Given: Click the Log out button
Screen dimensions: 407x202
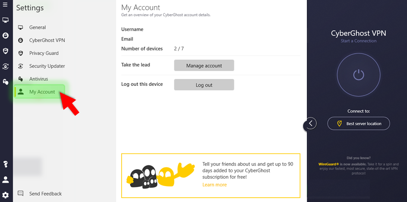Looking at the screenshot, I should (204, 85).
